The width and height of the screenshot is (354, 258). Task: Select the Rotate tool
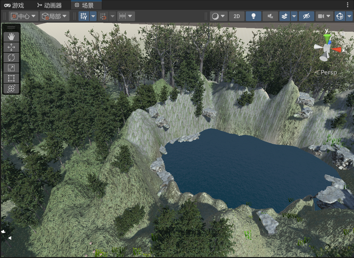tap(11, 57)
